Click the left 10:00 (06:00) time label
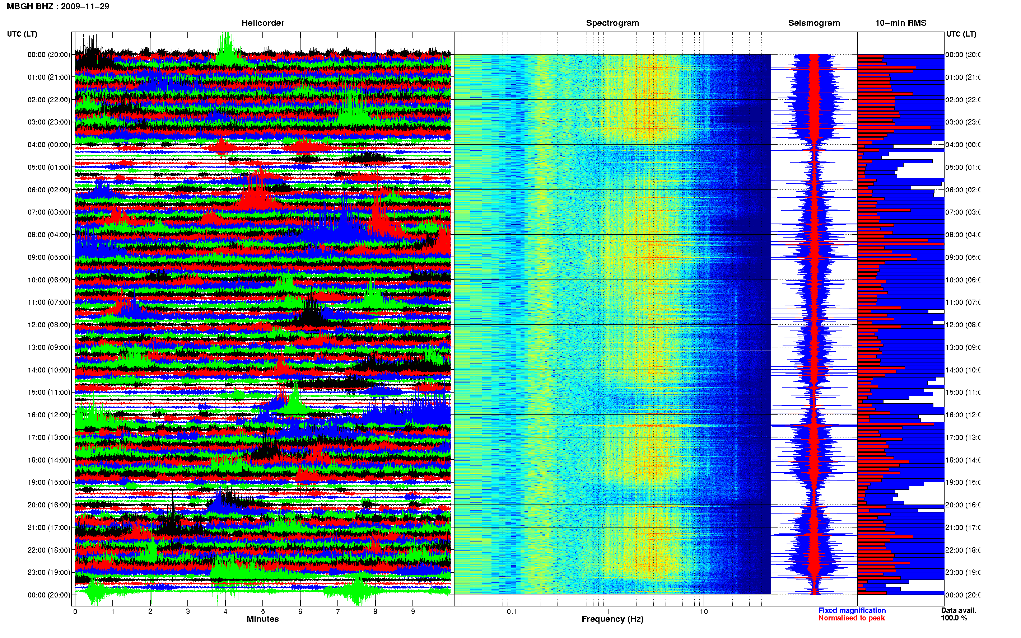Image resolution: width=1021 pixels, height=638 pixels. tap(49, 280)
